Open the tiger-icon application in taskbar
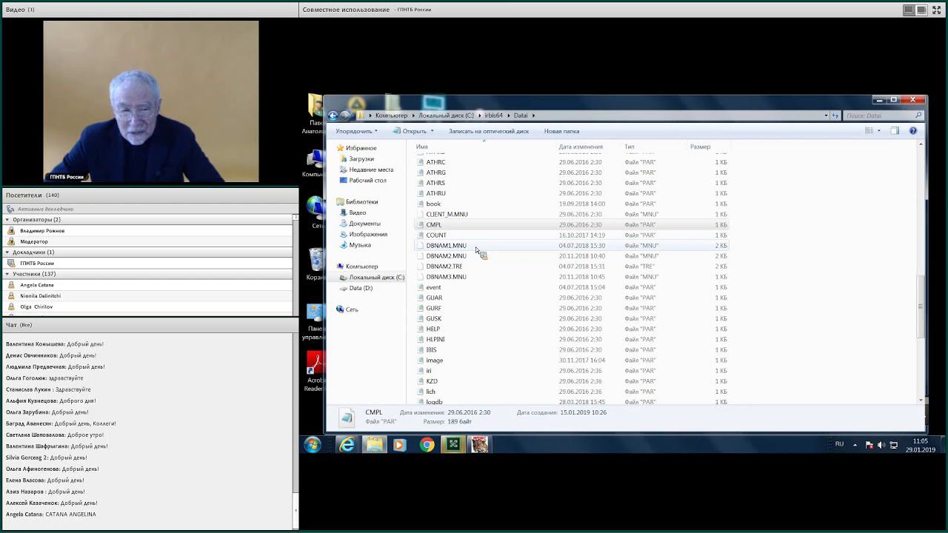This screenshot has height=533, width=948. [x=480, y=445]
